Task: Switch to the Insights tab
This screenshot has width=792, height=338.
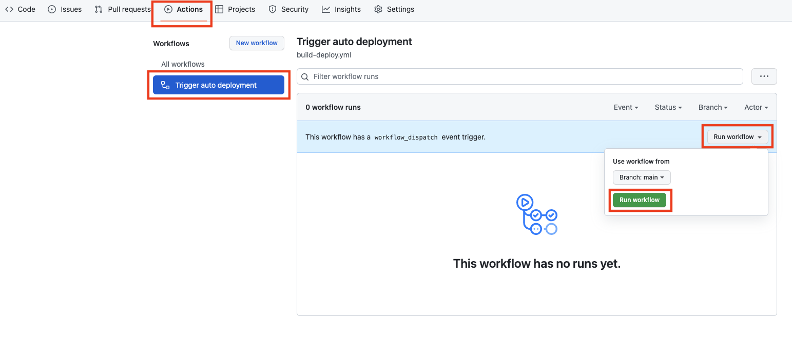Action: coord(341,9)
